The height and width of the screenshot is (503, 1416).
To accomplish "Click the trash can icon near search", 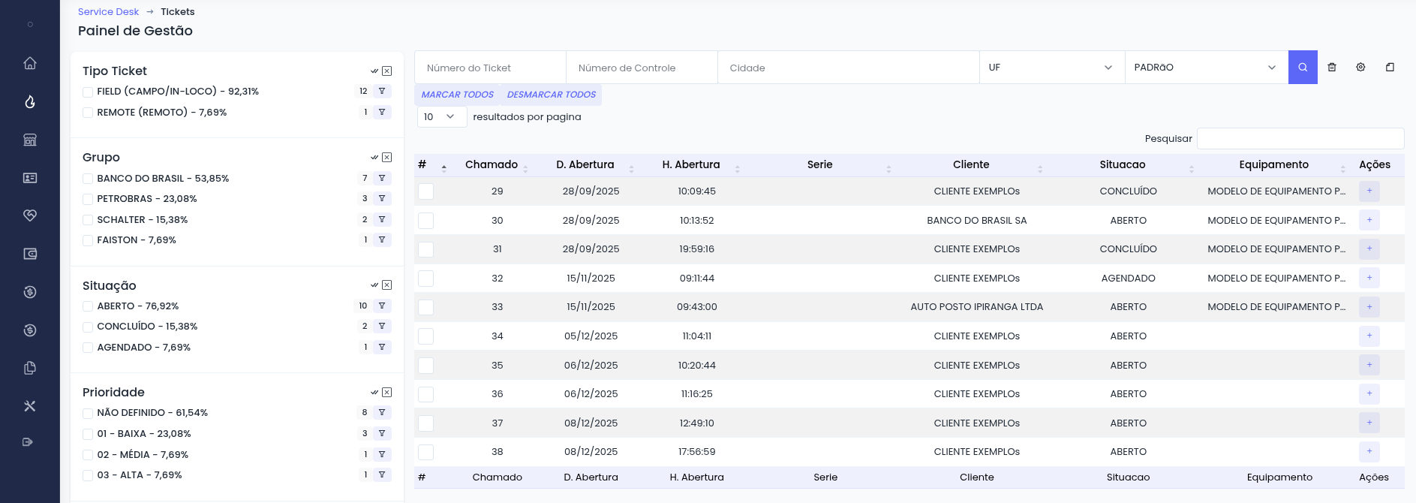I will coord(1332,68).
